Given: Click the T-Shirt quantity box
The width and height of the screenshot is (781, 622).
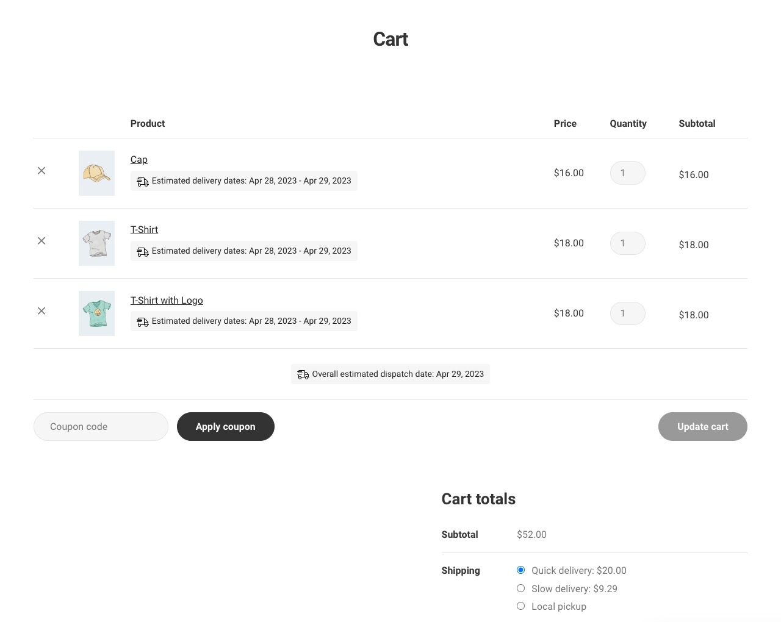Looking at the screenshot, I should pyautogui.click(x=627, y=243).
